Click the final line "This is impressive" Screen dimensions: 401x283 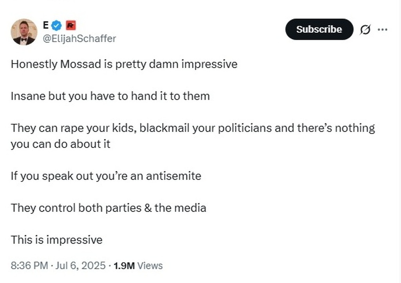tap(56, 240)
